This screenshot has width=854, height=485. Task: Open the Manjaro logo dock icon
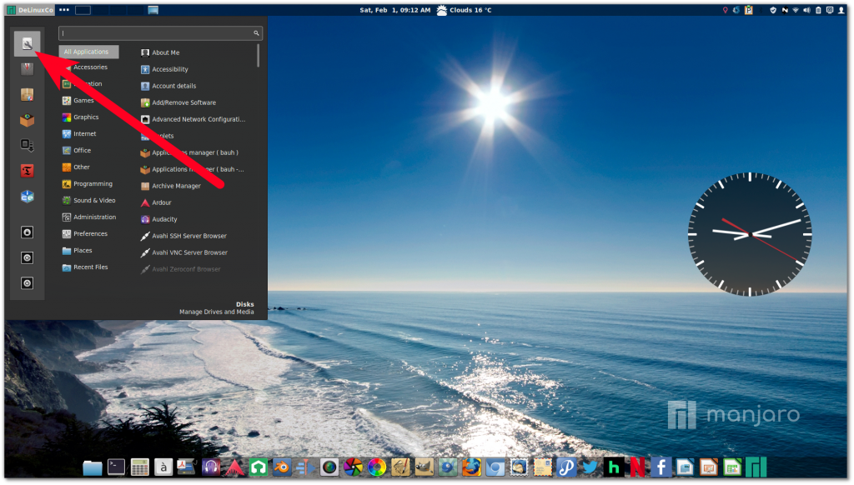coord(756,467)
